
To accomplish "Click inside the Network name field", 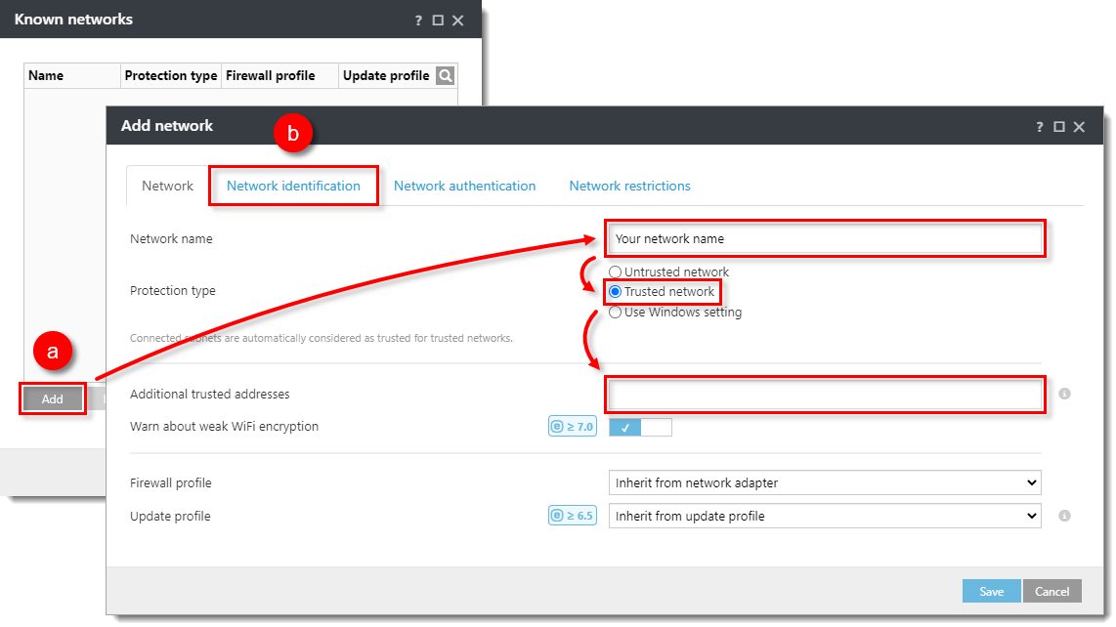I will click(826, 238).
